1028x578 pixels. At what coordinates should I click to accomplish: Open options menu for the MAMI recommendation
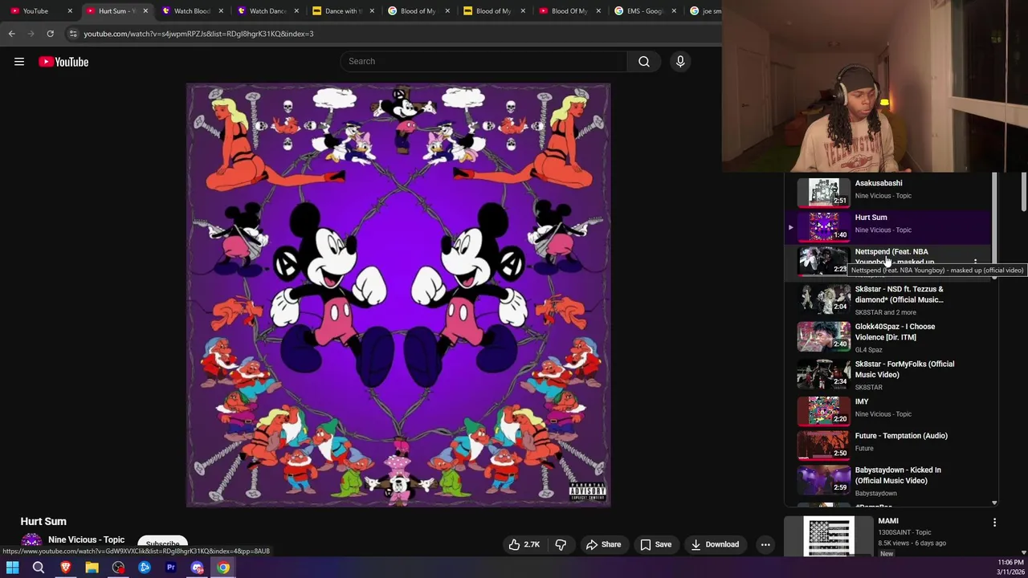(994, 523)
